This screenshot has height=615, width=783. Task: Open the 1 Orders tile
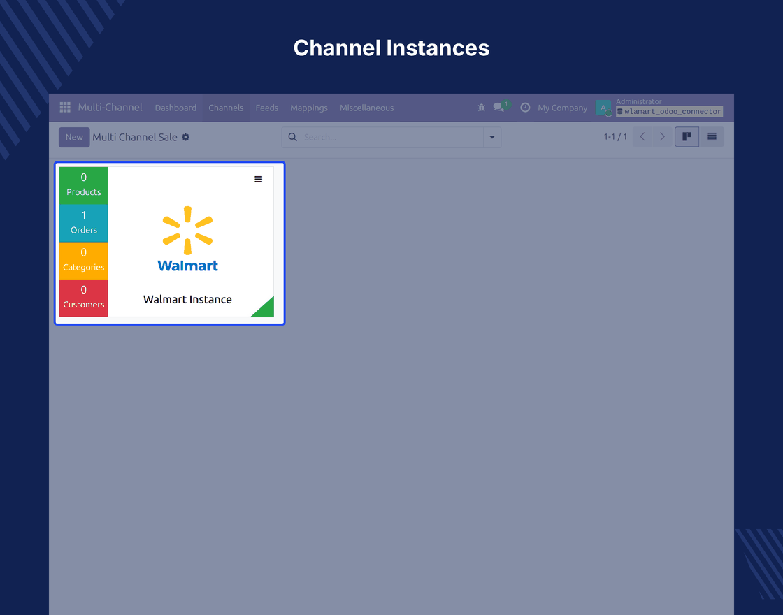(x=83, y=223)
